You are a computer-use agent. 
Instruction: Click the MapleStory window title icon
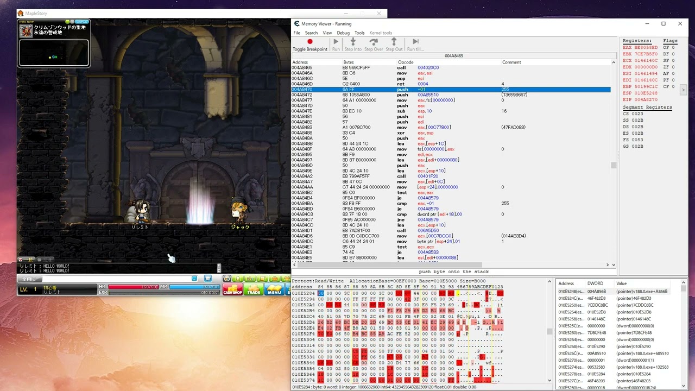coord(21,13)
